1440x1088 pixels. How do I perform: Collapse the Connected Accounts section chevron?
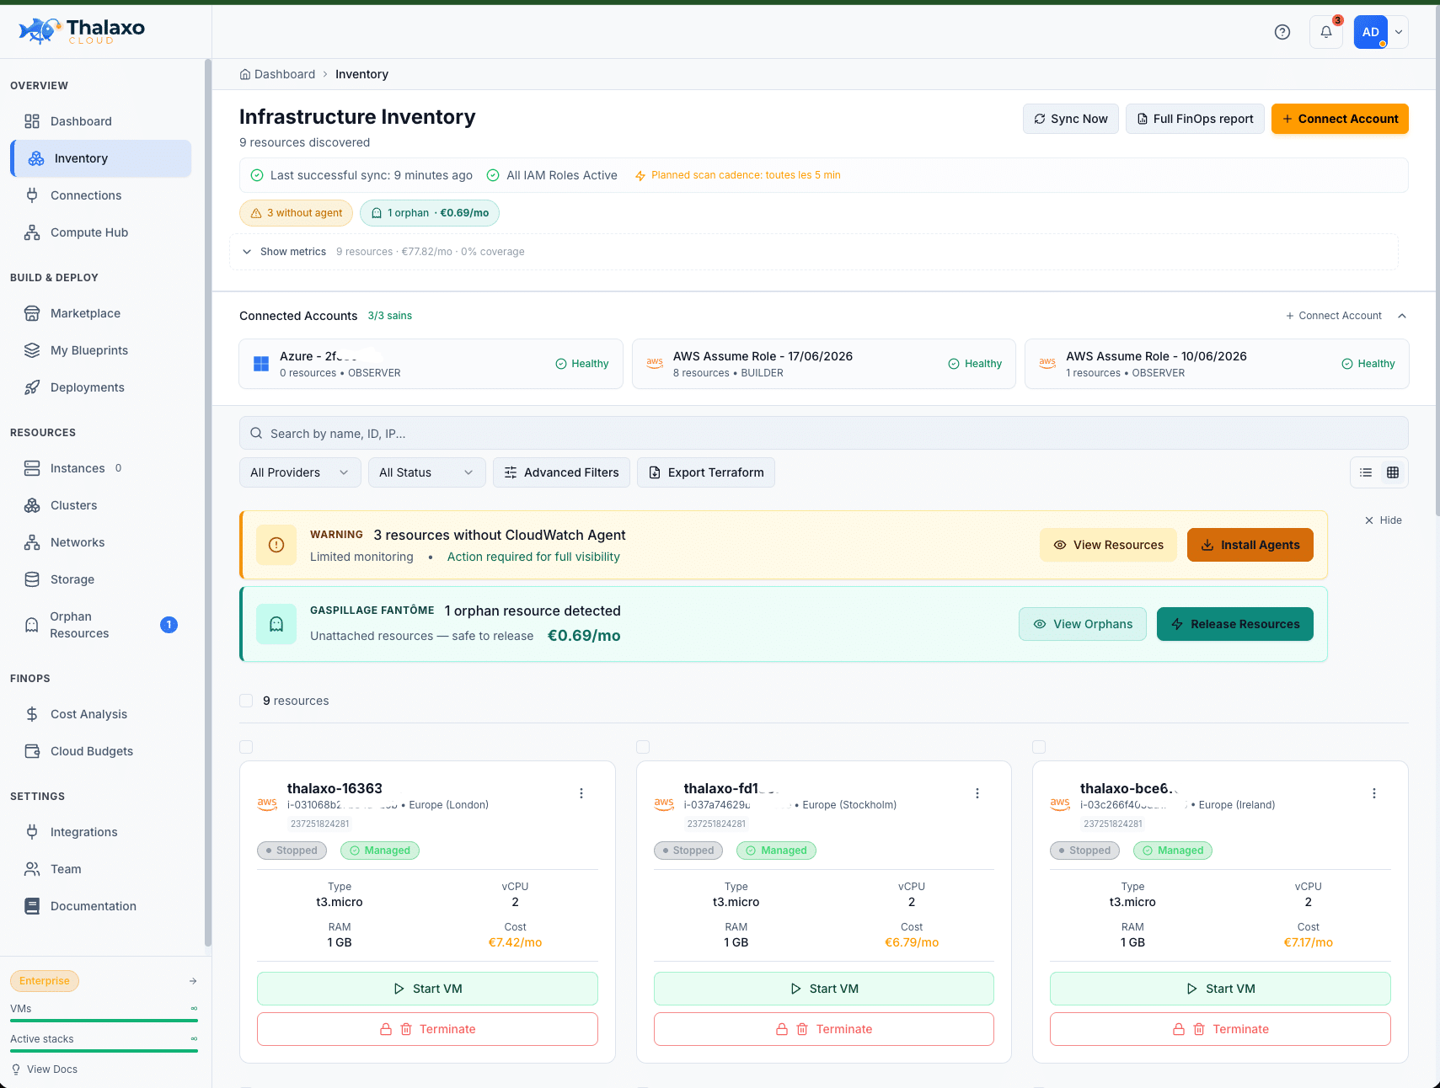tap(1402, 316)
